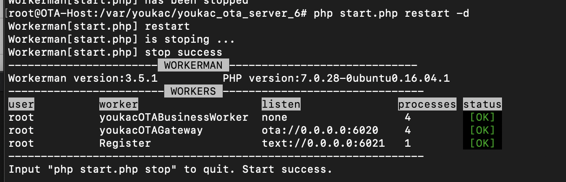Click the [OK] status for youkacOTABusinessWorker
This screenshot has height=182, width=566.
[482, 117]
